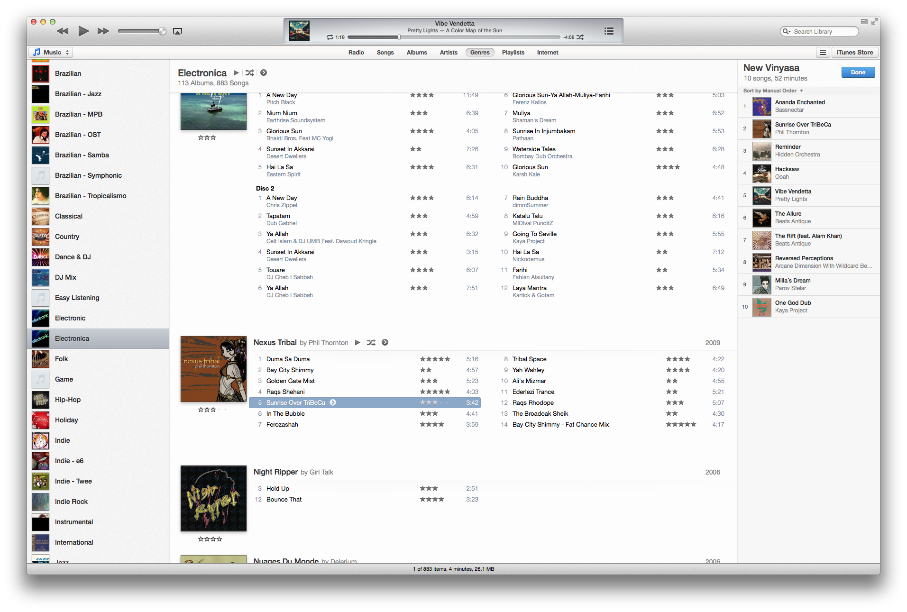Select the Brazilian genre
The image size is (907, 612).
(x=98, y=73)
